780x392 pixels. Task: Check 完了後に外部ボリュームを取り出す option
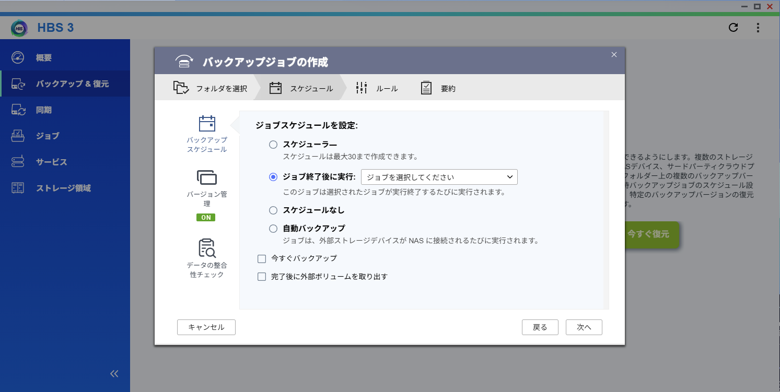262,277
